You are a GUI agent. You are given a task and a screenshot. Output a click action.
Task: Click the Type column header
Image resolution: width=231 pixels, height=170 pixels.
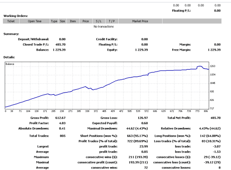(54, 21)
